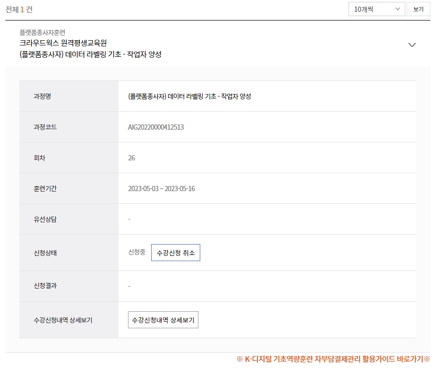Select the course title 크라우드웍스 원격평생교육원
The width and height of the screenshot is (444, 368).
[x=63, y=43]
